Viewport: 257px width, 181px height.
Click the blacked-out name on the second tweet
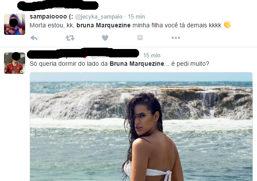[83, 53]
